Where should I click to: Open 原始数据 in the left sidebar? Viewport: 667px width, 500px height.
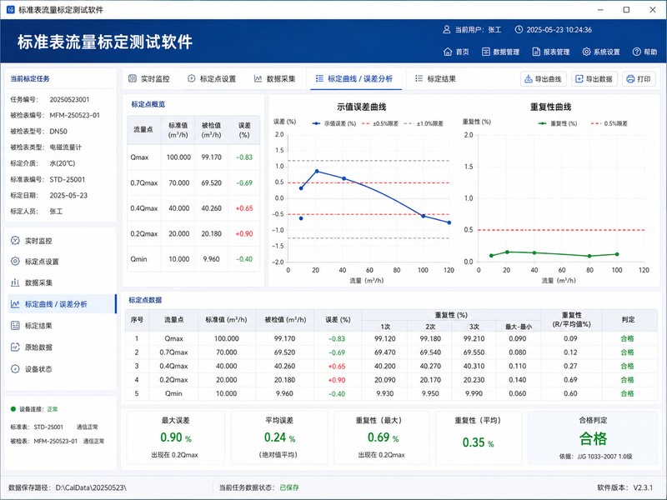click(x=61, y=347)
